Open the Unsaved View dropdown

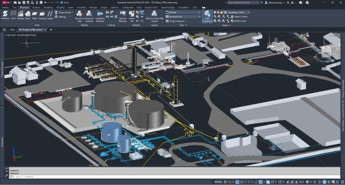[183, 17]
